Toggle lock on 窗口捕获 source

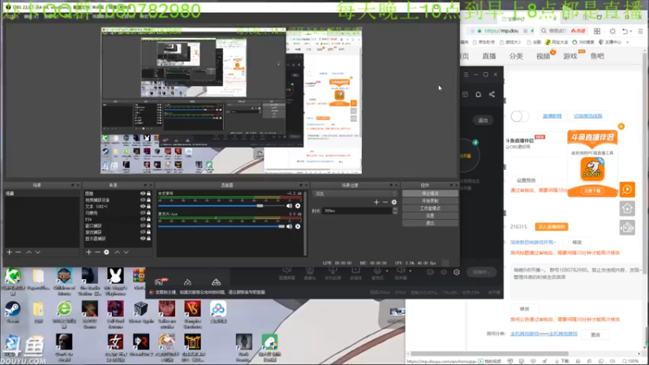148,225
